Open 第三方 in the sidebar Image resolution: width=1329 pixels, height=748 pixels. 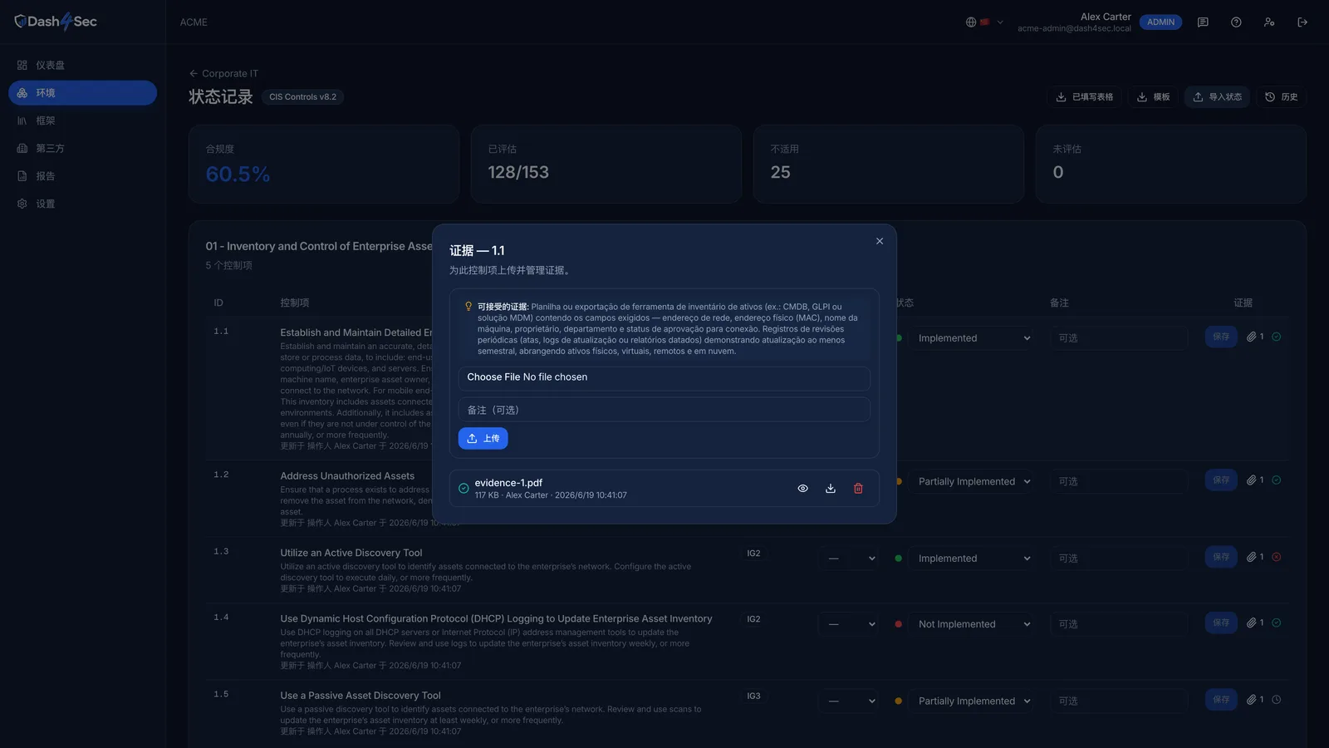click(82, 148)
